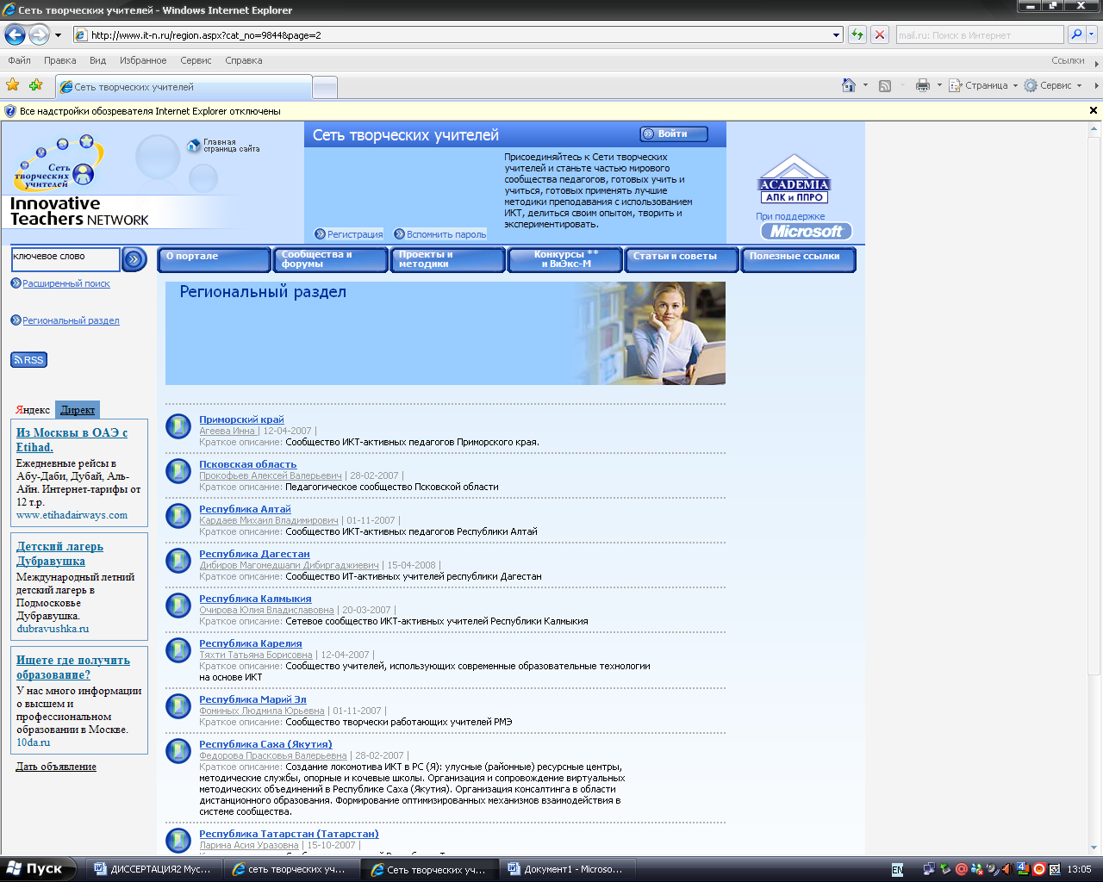1103x882 pixels.
Task: Switch to ДИССЕРТАЦИЯ2 Word taskbar item
Action: click(153, 869)
